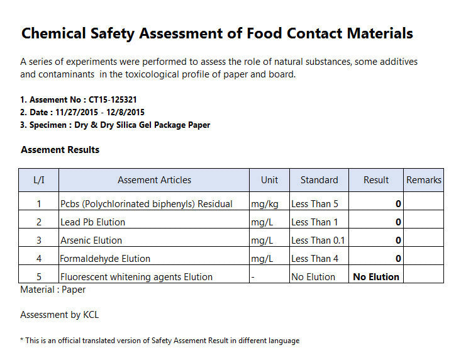This screenshot has width=461, height=362.
Task: Select the 'Remarks' column header
Action: 424,180
